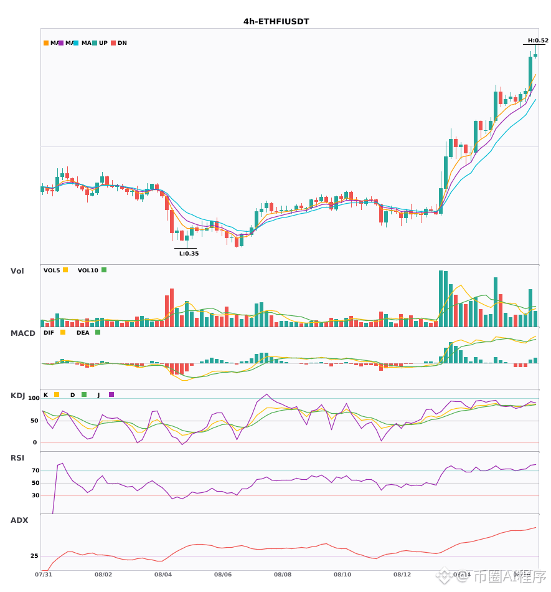Click the UP legend text

[x=103, y=43]
